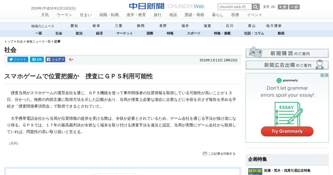Open the ad info icon

(322, 75)
